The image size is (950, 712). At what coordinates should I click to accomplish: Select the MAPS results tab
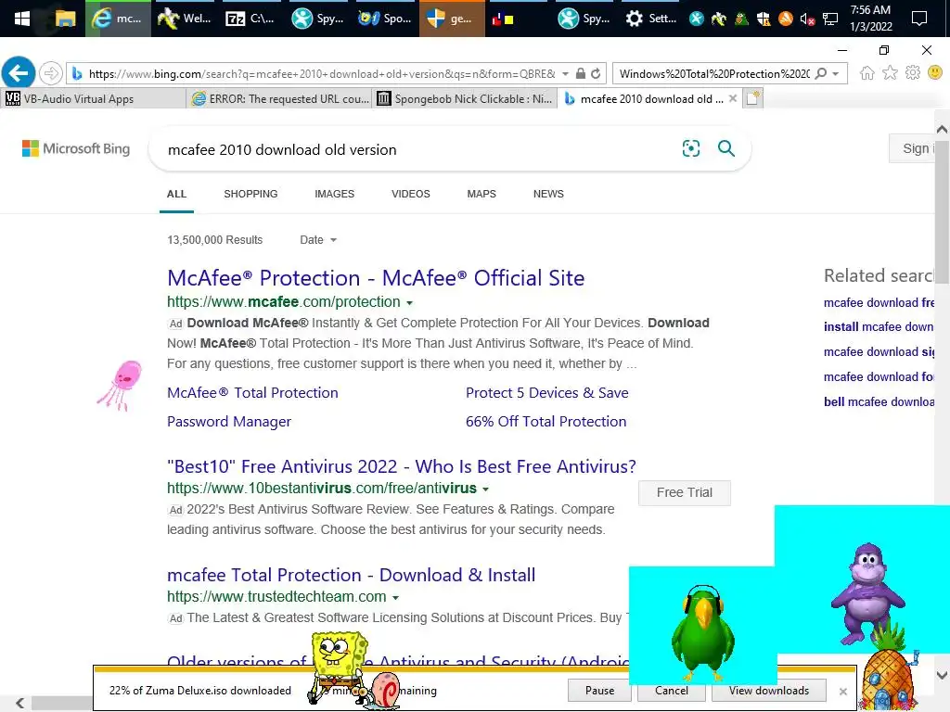(481, 194)
